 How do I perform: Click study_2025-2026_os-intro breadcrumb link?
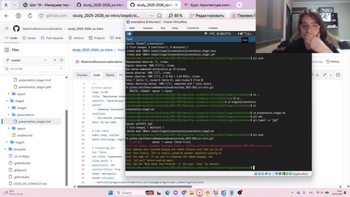coord(92,50)
